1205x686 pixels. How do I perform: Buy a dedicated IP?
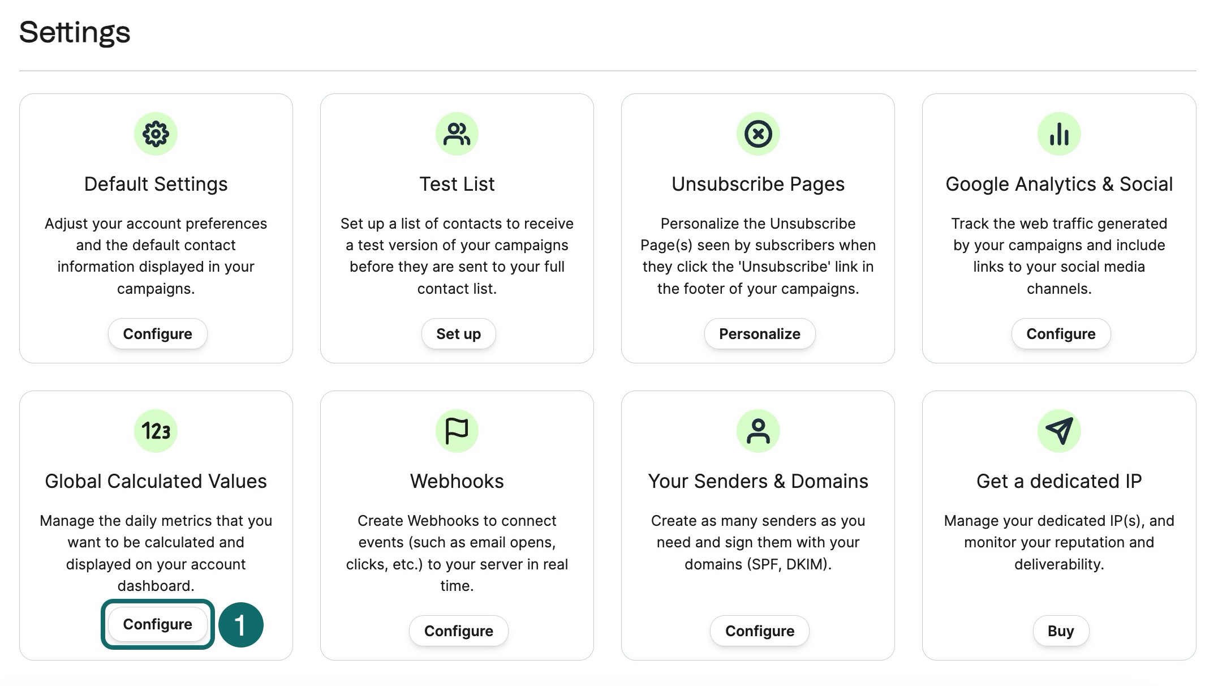click(x=1061, y=631)
